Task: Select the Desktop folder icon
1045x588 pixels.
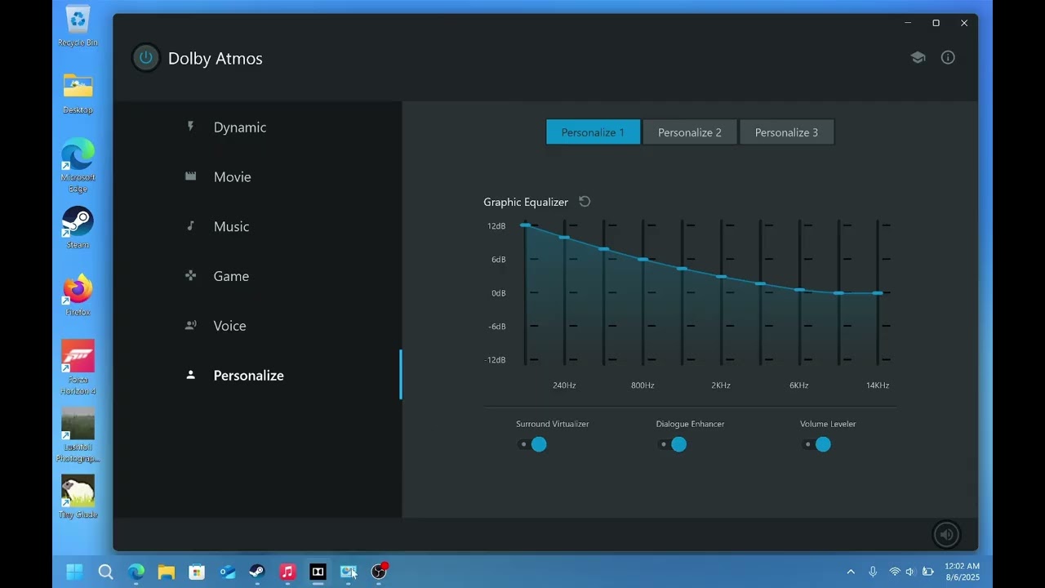Action: click(x=78, y=93)
